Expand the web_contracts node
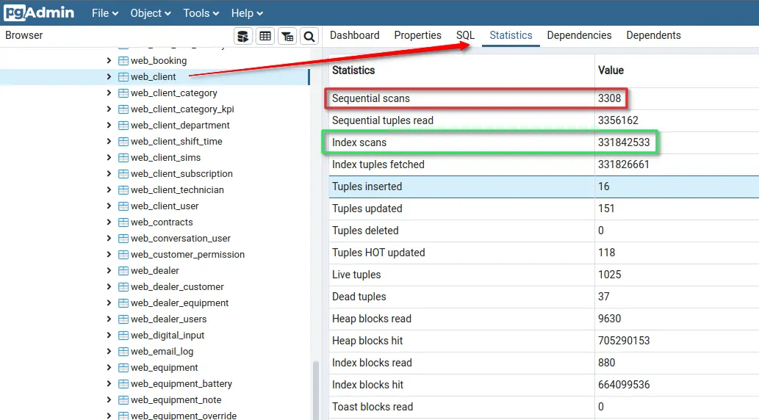This screenshot has height=420, width=759. click(109, 222)
